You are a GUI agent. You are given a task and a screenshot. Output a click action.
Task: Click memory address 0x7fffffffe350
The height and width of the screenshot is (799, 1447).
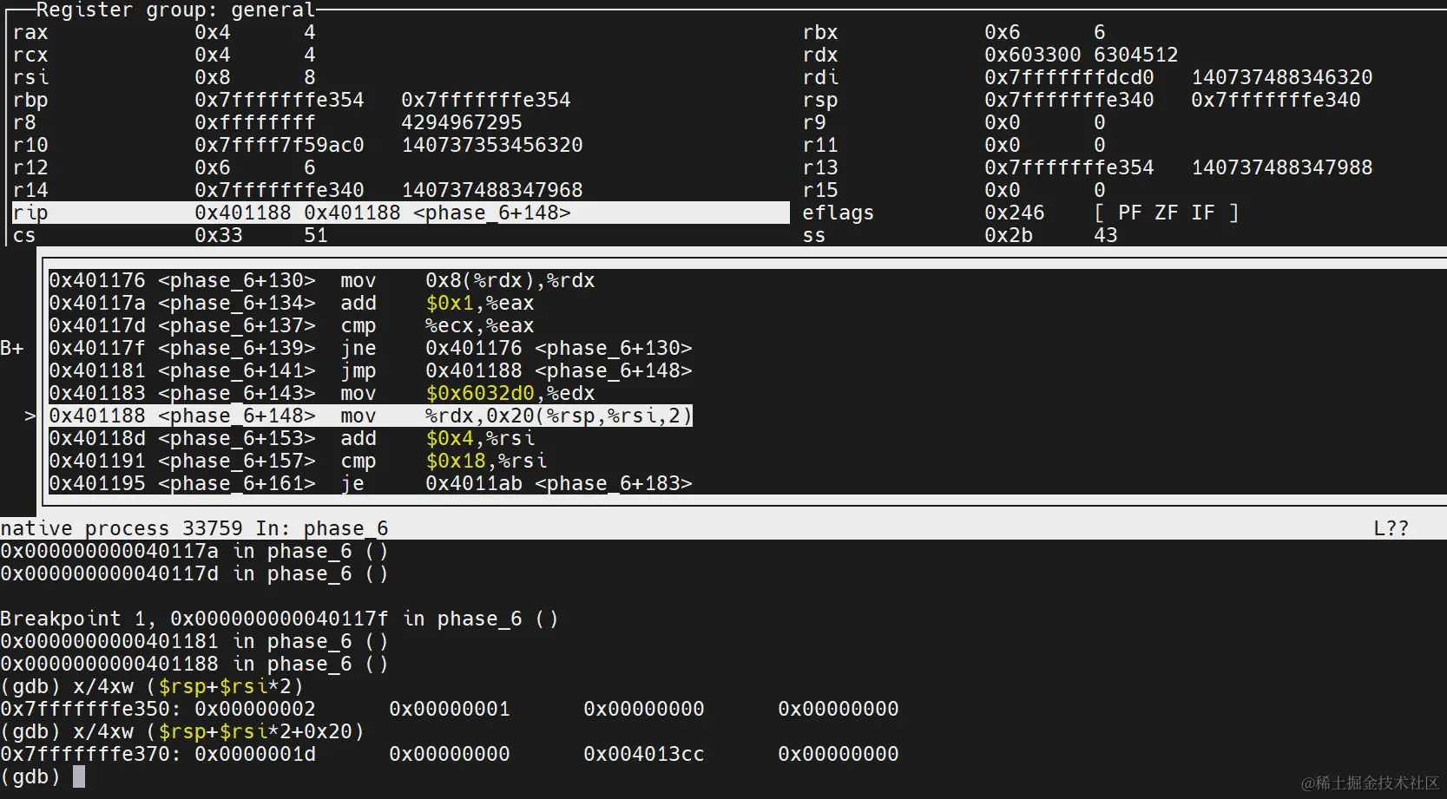(85, 710)
